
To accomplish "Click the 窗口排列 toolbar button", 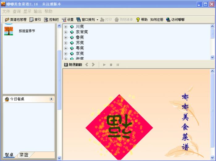I will (85, 20).
